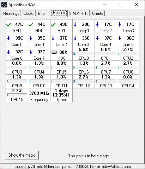Open the S.M.A.R.T. tab
Image resolution: width=145 pixels, height=169 pixels.
coord(78,13)
